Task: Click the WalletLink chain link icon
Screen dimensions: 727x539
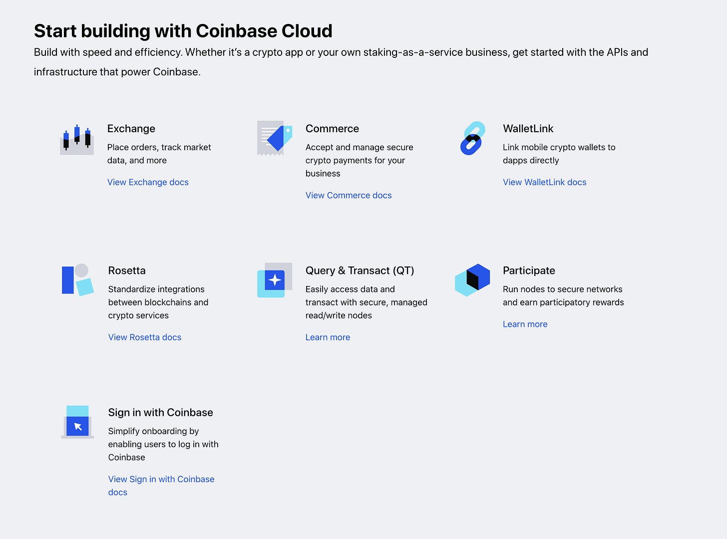Action: 472,138
